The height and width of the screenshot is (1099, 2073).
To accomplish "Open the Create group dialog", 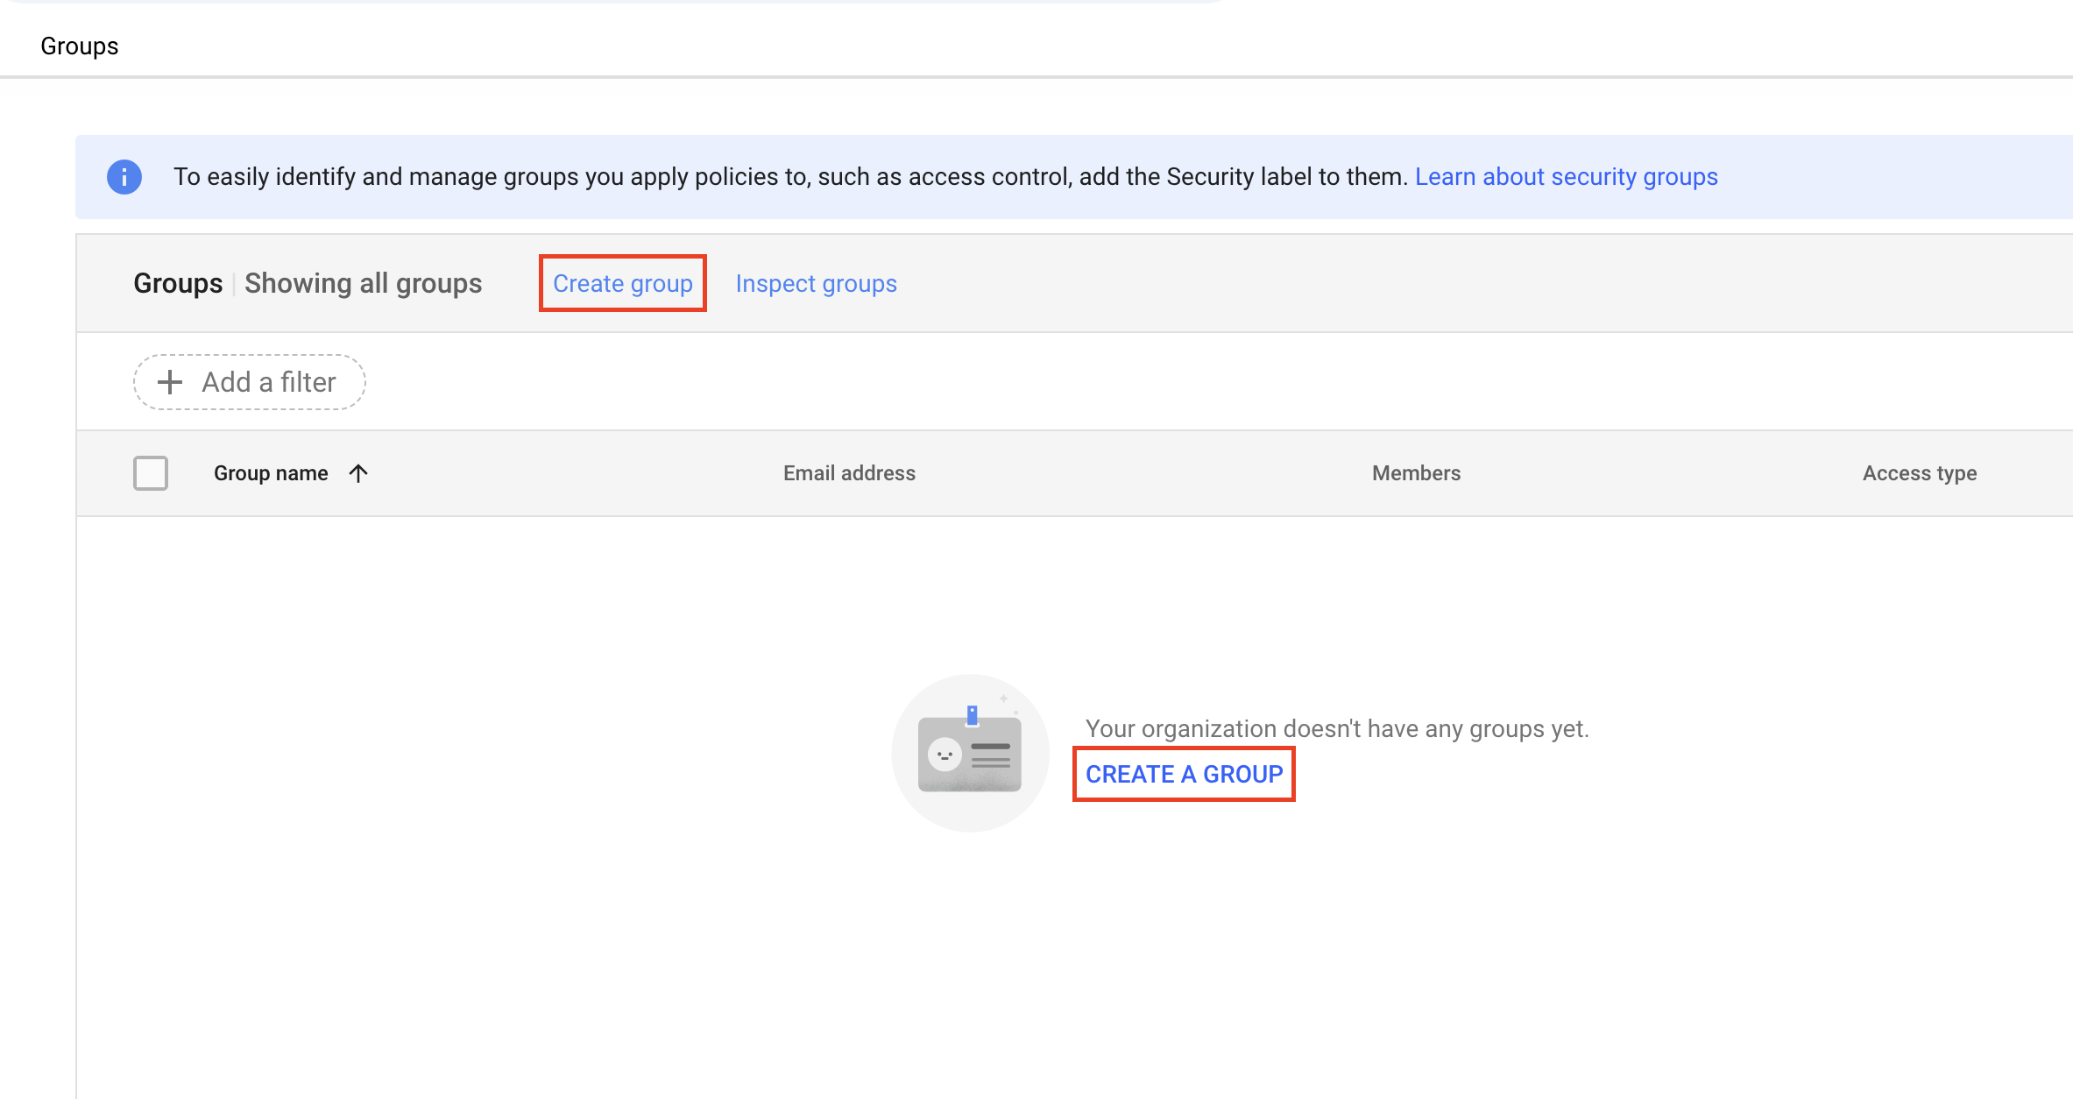I will point(622,283).
